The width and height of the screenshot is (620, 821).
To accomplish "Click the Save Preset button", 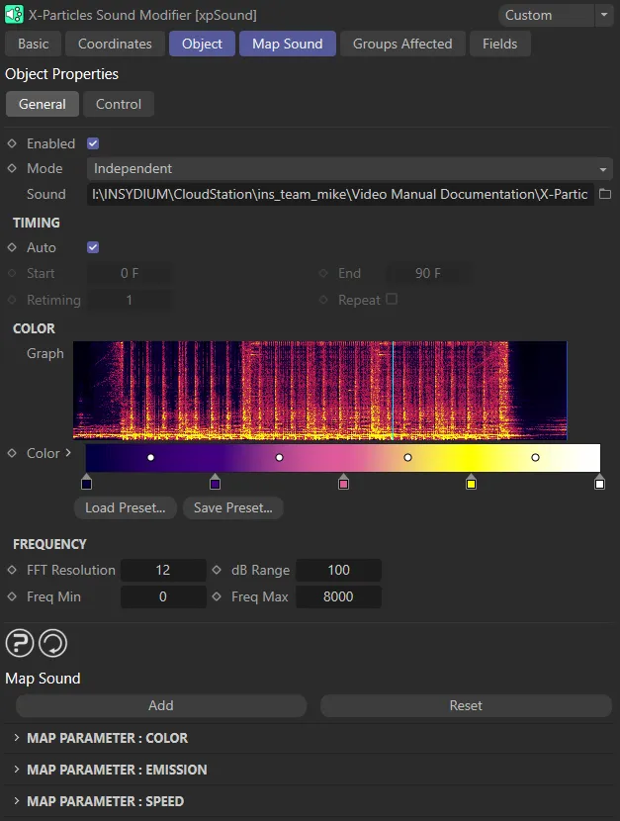I will coord(232,507).
